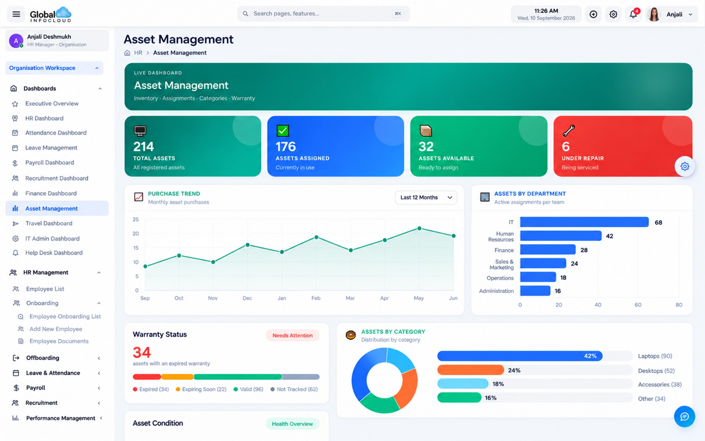Expand the Offboarding menu

(57, 358)
